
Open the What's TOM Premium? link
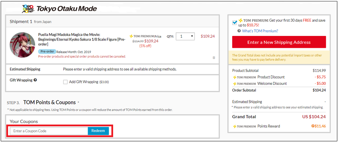click(x=260, y=31)
